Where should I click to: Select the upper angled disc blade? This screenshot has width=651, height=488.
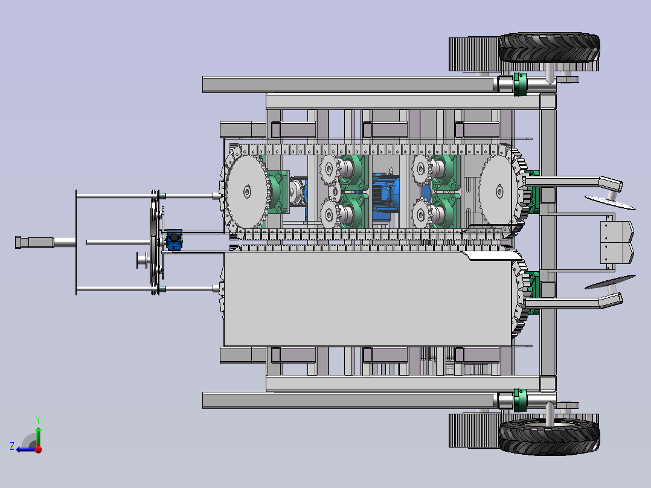pos(610,203)
